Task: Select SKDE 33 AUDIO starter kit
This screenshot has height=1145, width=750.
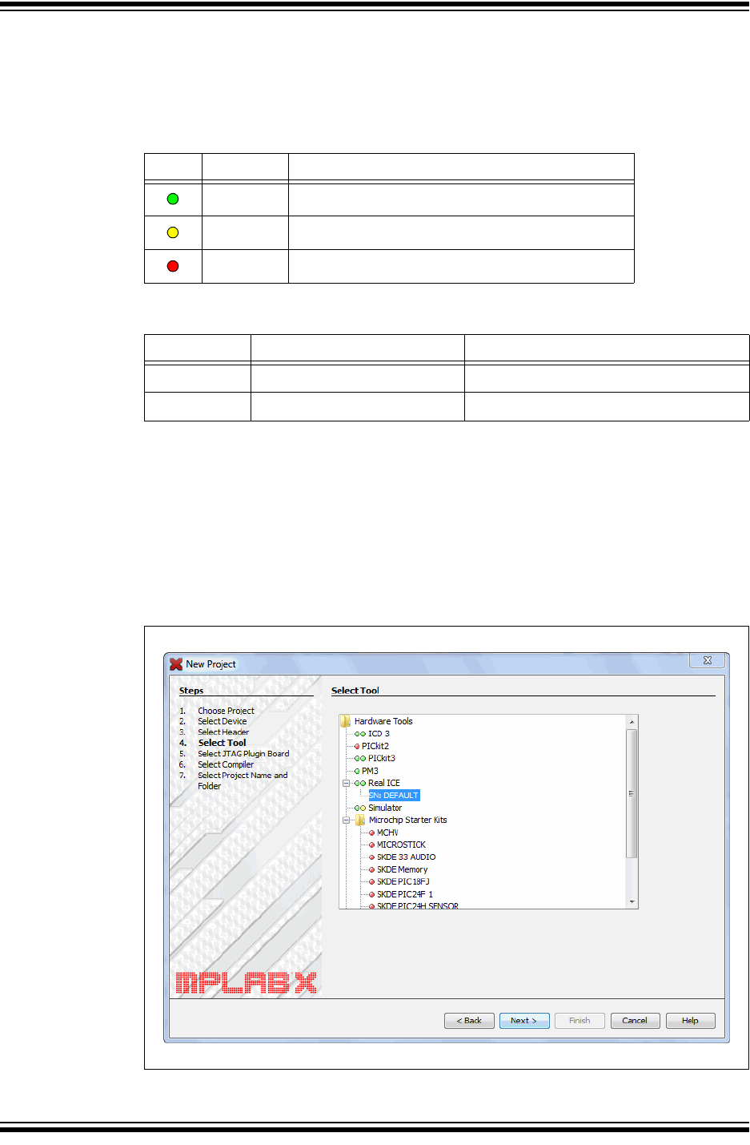Action: click(407, 857)
